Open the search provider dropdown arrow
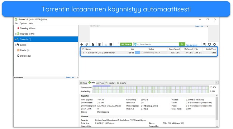 tap(138, 44)
